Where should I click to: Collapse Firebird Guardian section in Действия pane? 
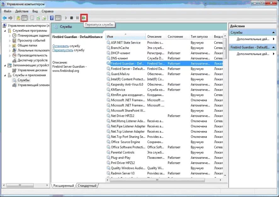[x=273, y=47]
